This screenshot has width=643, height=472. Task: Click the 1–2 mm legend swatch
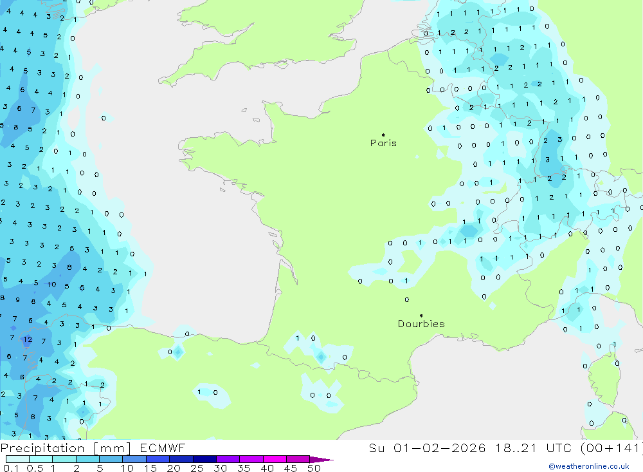(x=64, y=459)
